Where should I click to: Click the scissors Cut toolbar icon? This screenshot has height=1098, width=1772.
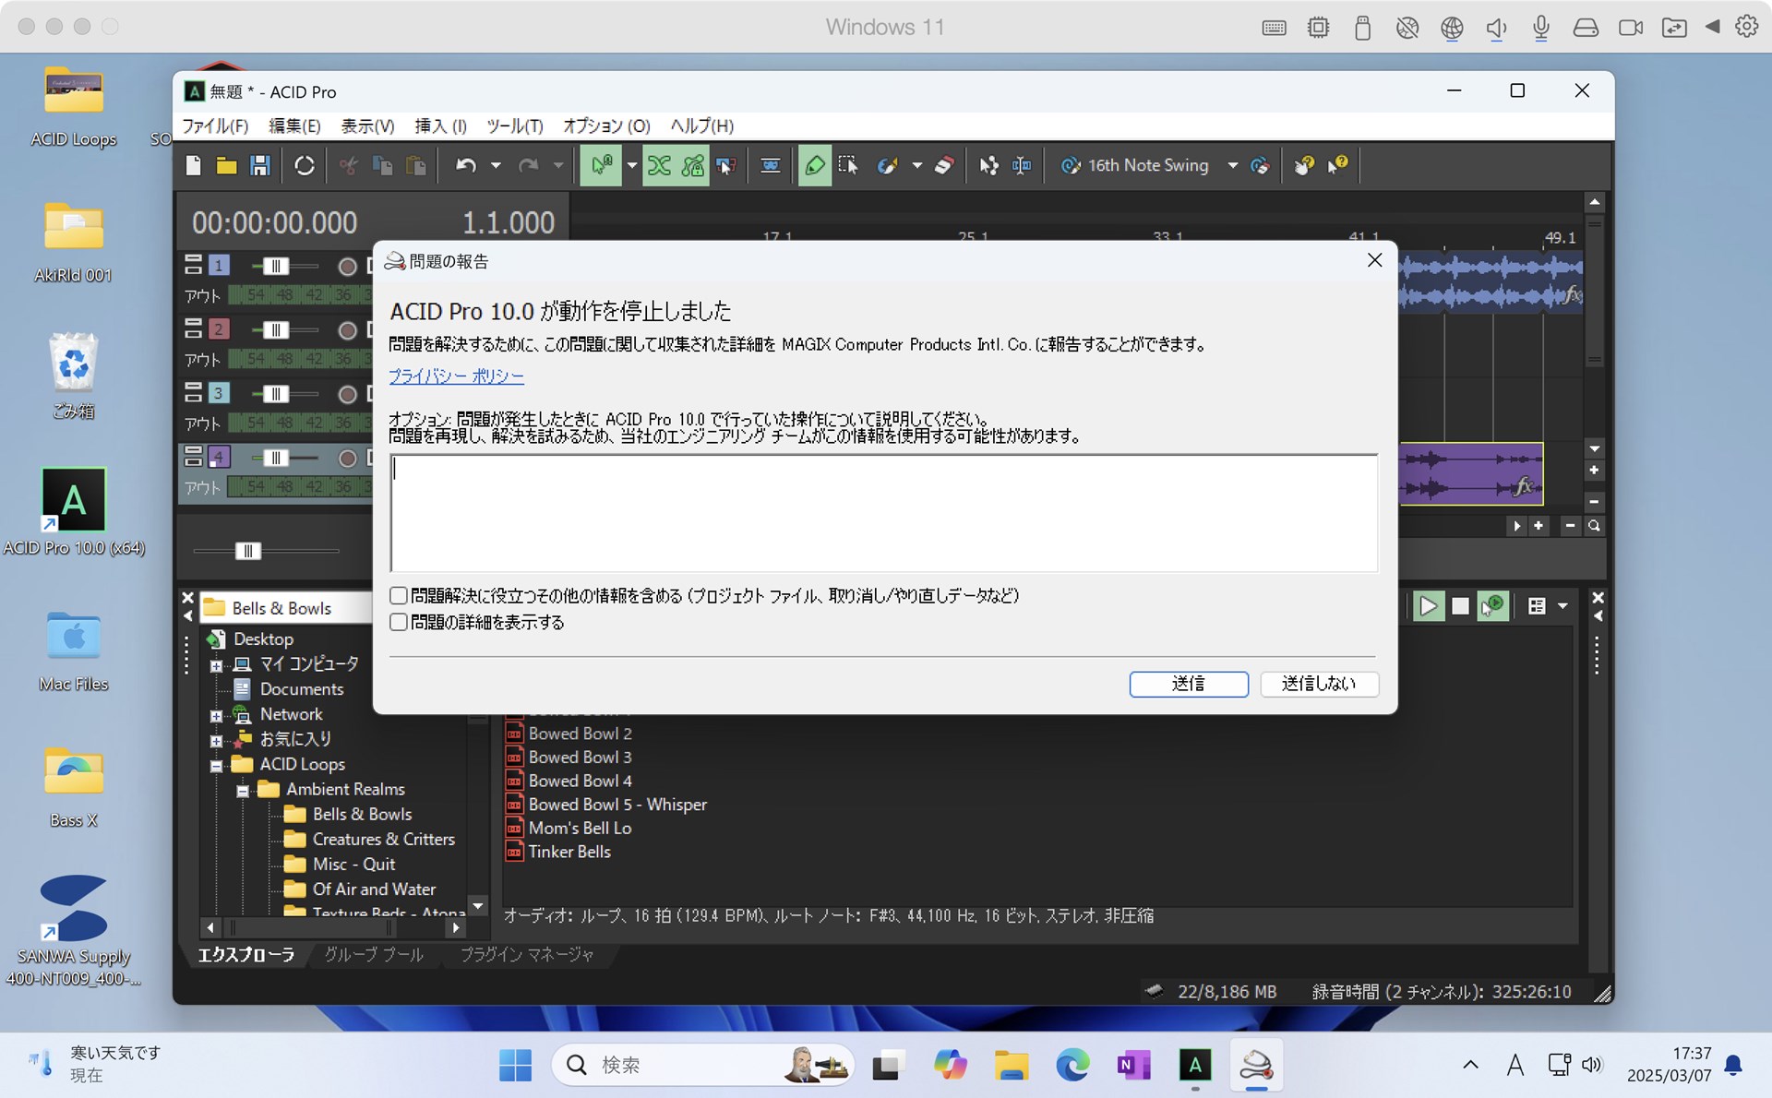349,165
